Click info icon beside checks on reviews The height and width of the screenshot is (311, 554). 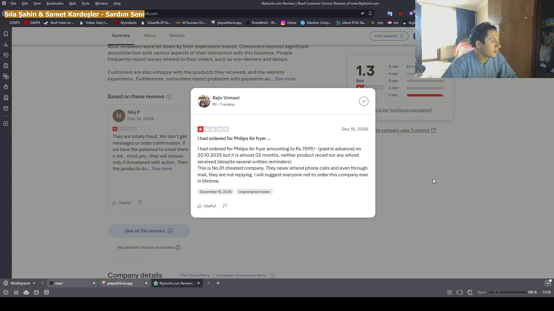pyautogui.click(x=178, y=248)
